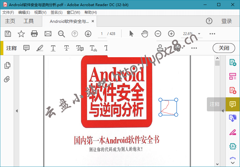Collapse right tools pane arrow
This screenshot has height=167, width=240.
[x=223, y=111]
